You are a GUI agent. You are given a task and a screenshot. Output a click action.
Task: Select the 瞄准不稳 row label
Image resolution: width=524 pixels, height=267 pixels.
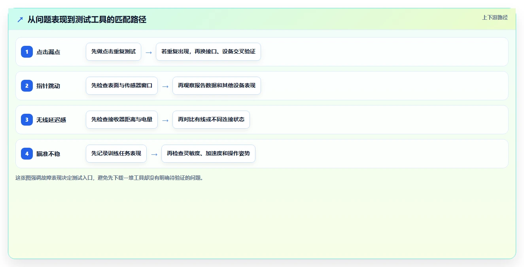(48, 154)
